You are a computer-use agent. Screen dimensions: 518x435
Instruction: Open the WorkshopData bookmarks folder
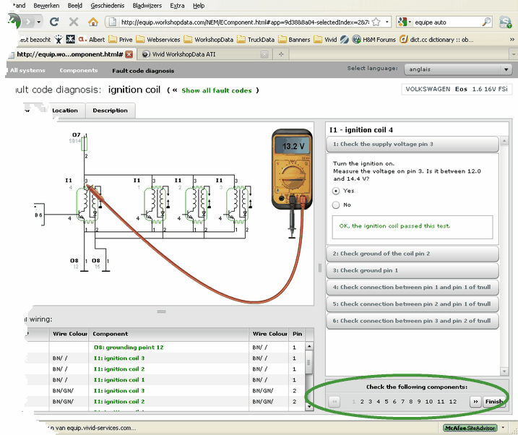[209, 40]
